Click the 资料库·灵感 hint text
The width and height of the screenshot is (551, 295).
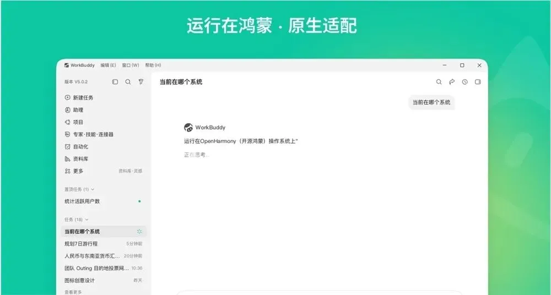pos(131,171)
